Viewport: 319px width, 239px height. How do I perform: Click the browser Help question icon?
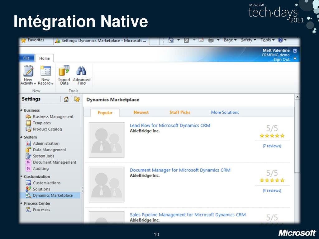(280, 40)
